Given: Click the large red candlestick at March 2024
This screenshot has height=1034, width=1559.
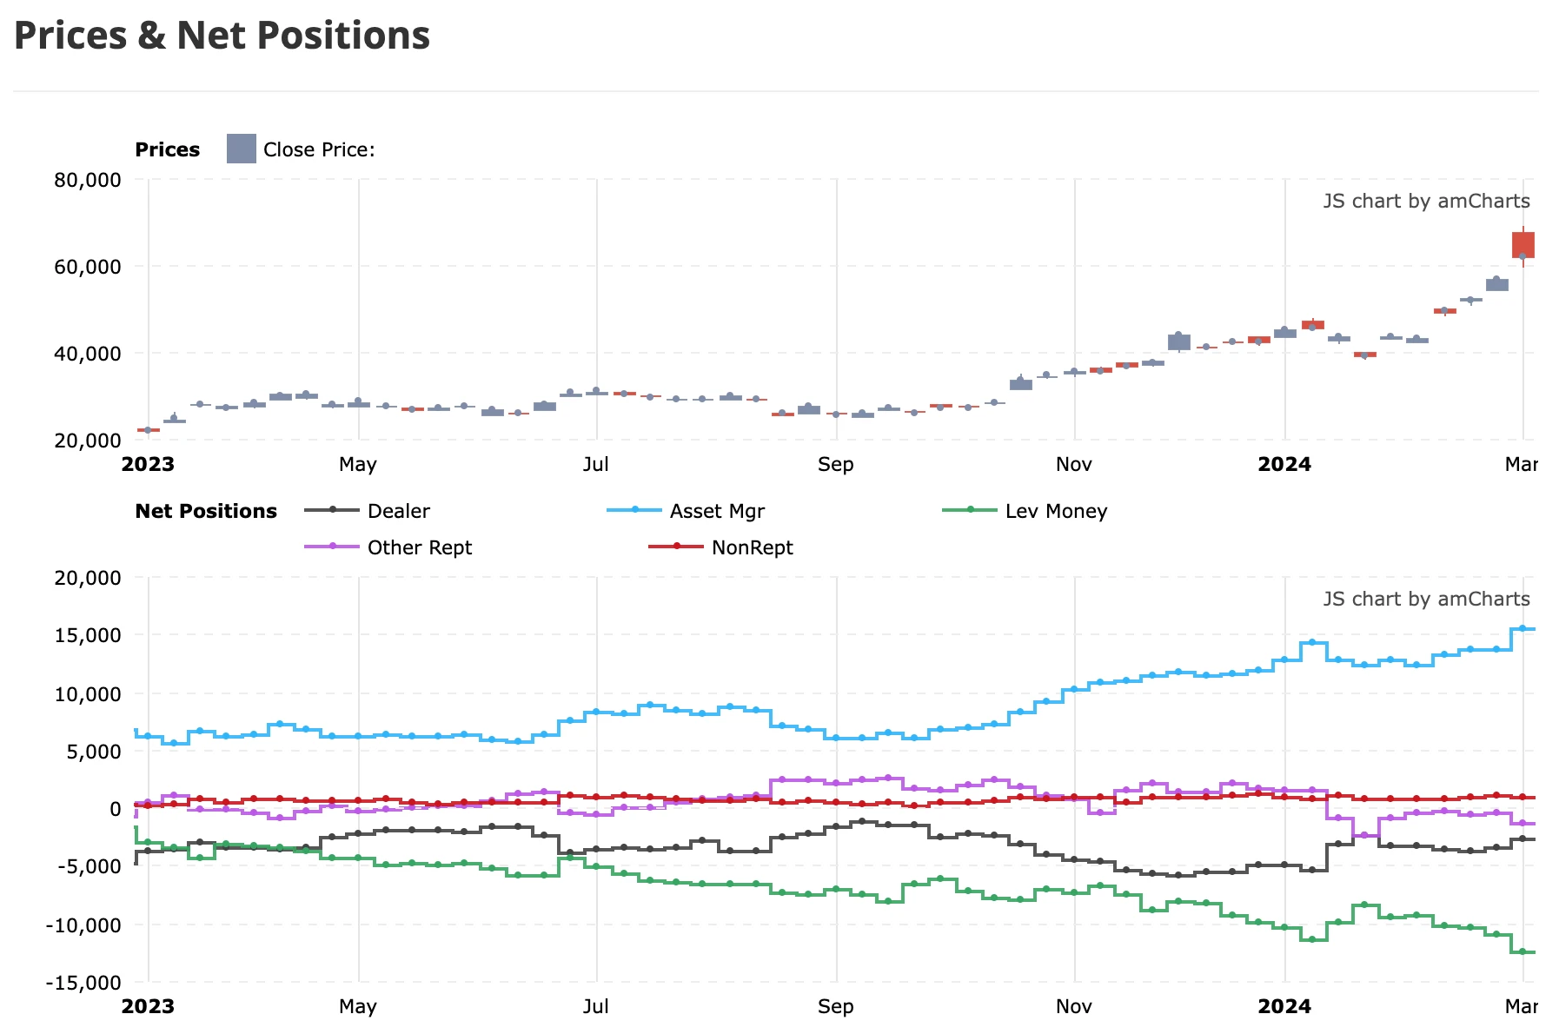Looking at the screenshot, I should pos(1523,245).
